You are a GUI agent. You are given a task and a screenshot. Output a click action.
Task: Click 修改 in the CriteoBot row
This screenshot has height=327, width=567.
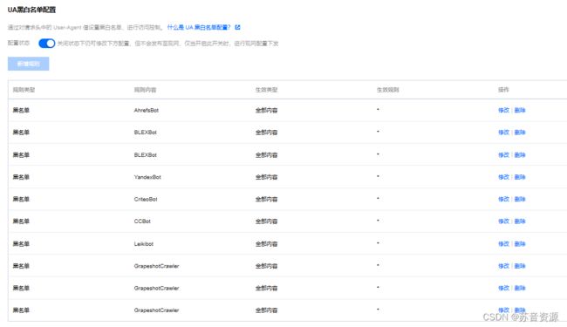pos(503,199)
